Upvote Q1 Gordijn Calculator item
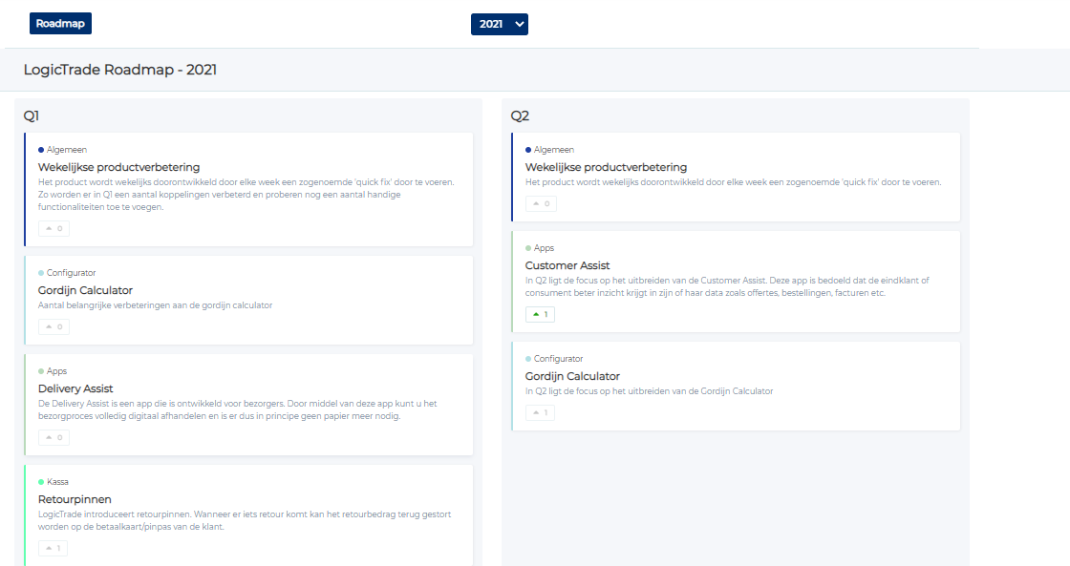1070x566 pixels. point(53,326)
